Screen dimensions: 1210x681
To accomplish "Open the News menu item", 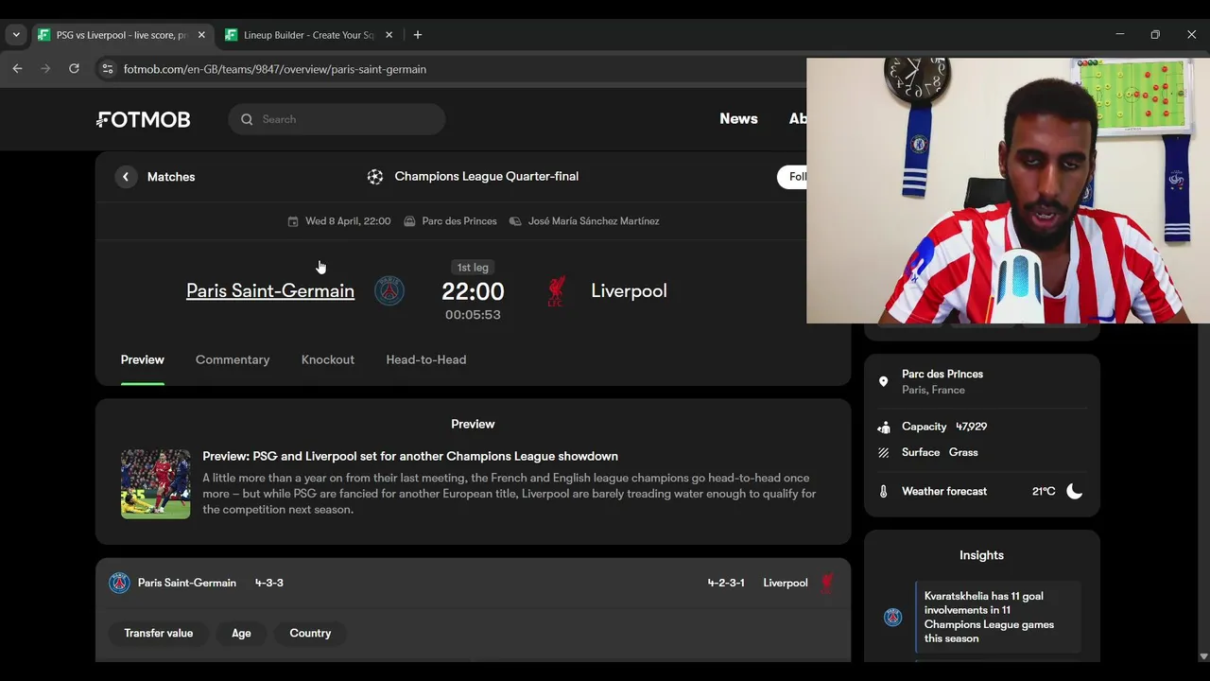I will (738, 119).
